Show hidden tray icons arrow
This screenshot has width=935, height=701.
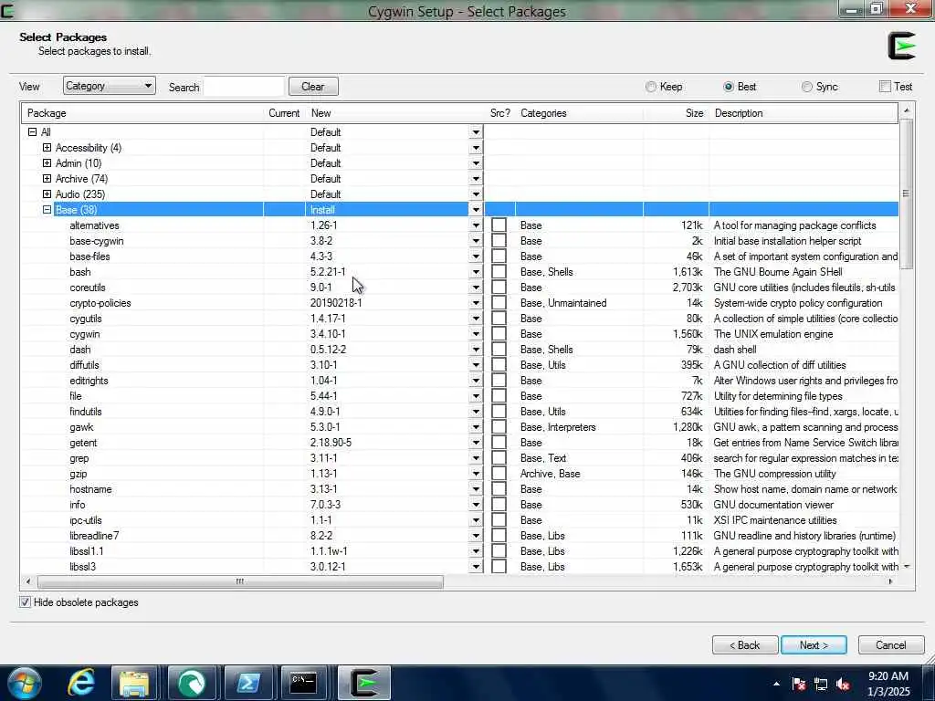[x=776, y=685]
